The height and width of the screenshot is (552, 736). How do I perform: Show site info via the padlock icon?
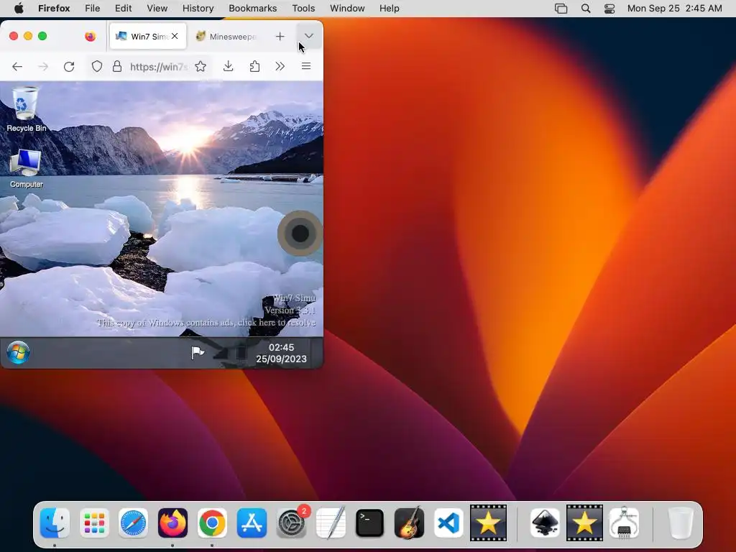(117, 67)
